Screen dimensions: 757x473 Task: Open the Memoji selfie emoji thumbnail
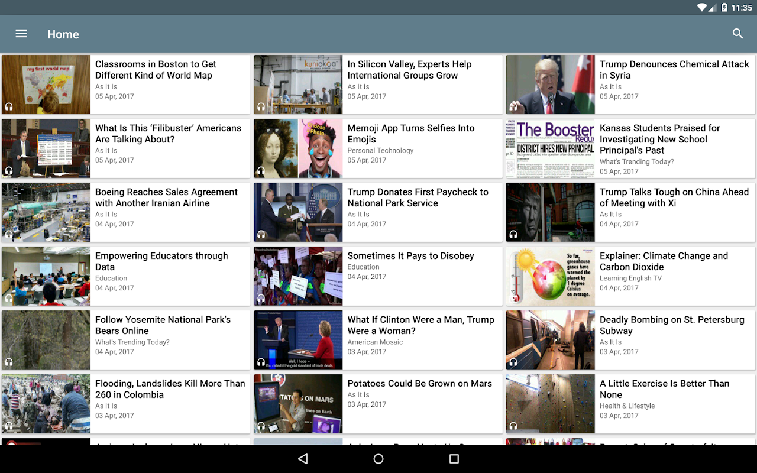(298, 148)
